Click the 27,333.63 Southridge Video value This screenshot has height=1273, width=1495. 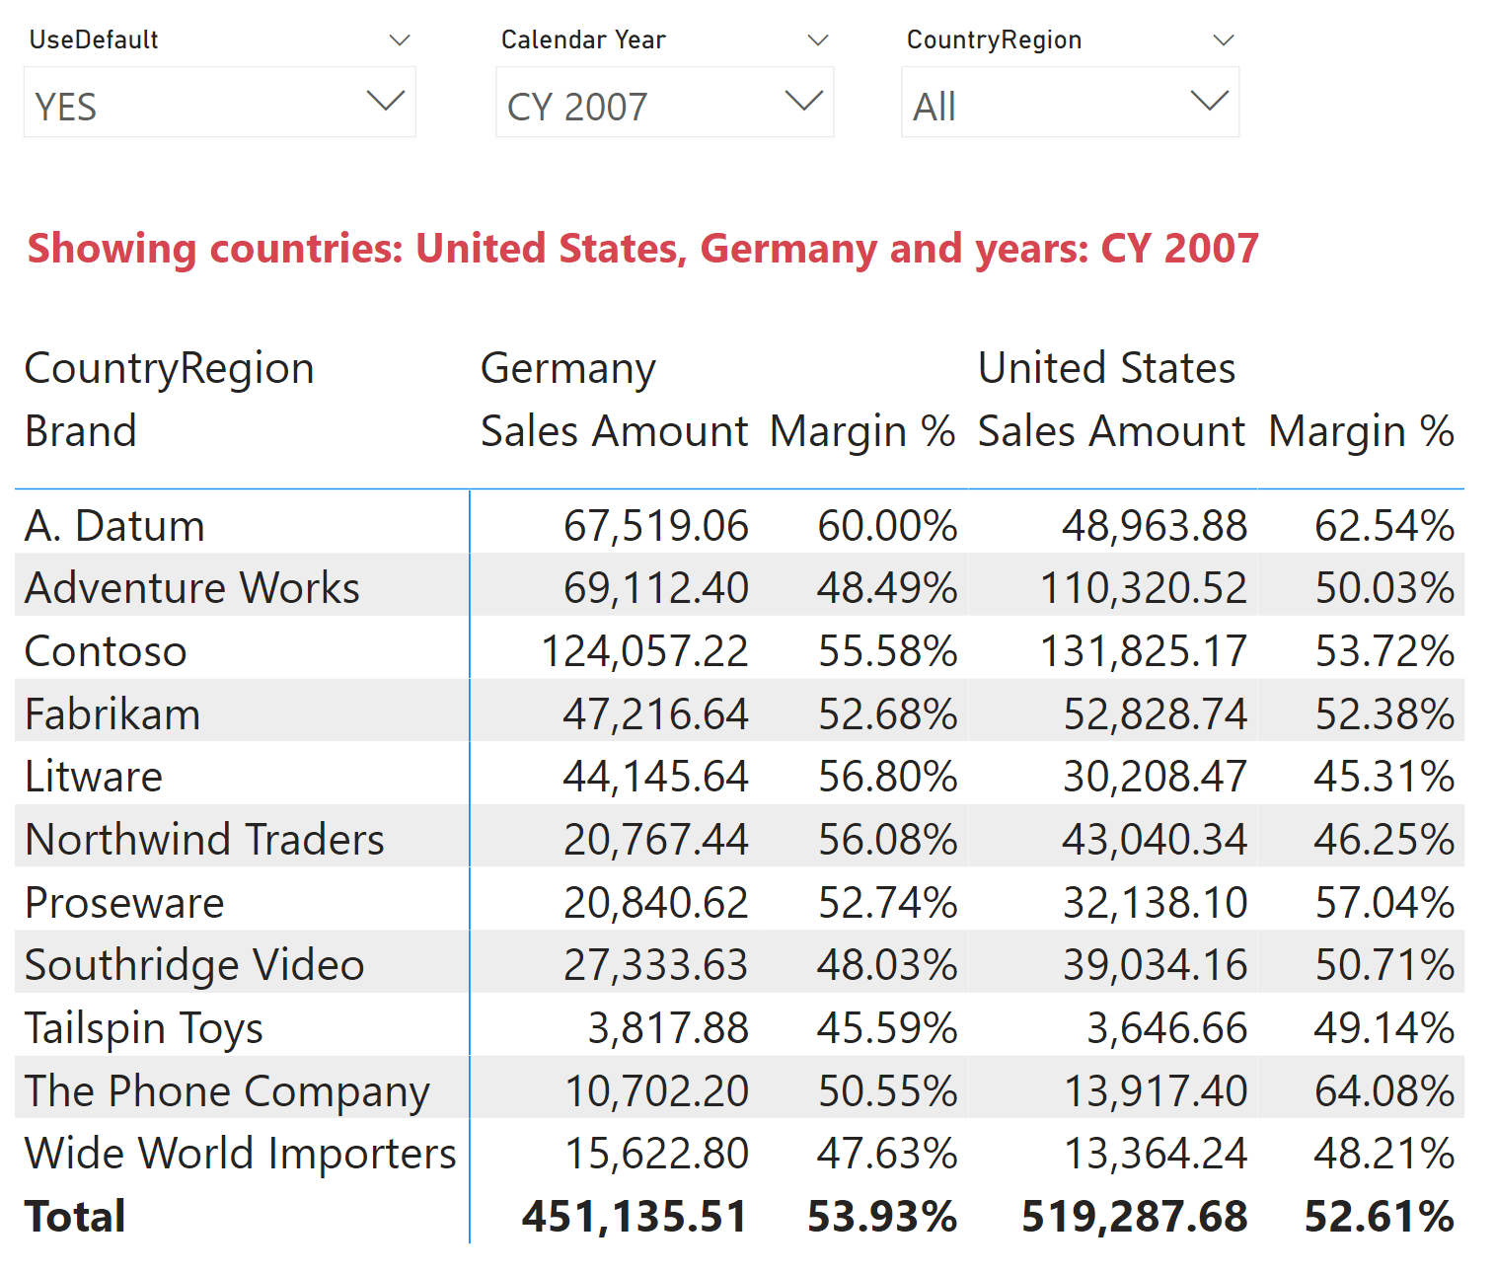[x=656, y=965]
